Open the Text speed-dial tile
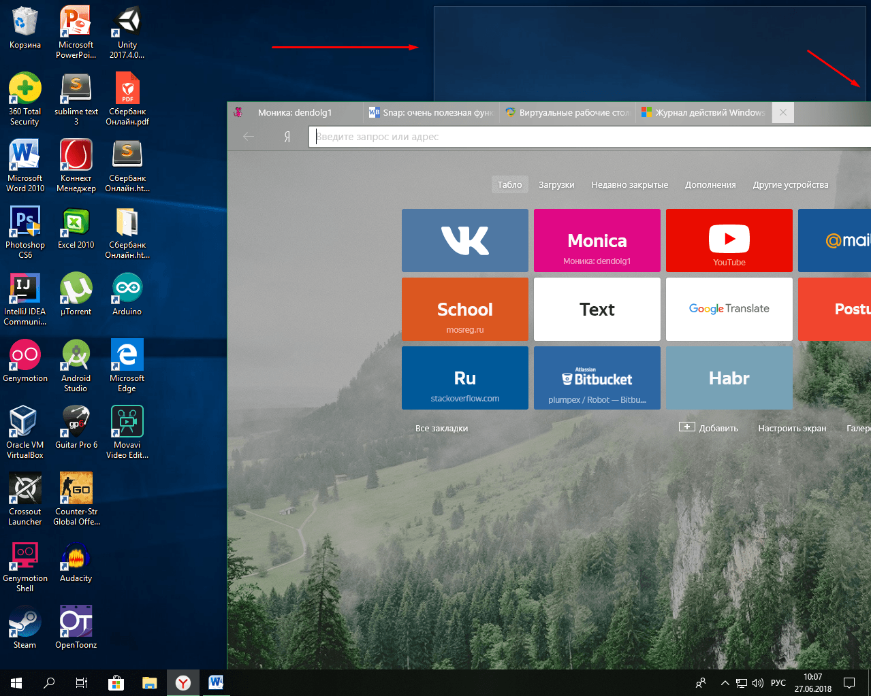 coord(597,309)
